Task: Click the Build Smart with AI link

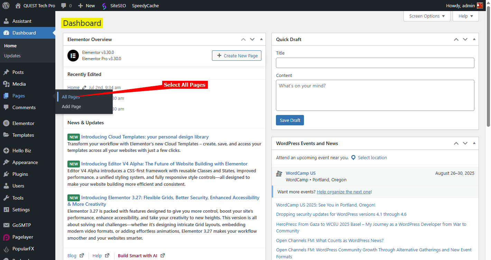Action: (x=138, y=256)
